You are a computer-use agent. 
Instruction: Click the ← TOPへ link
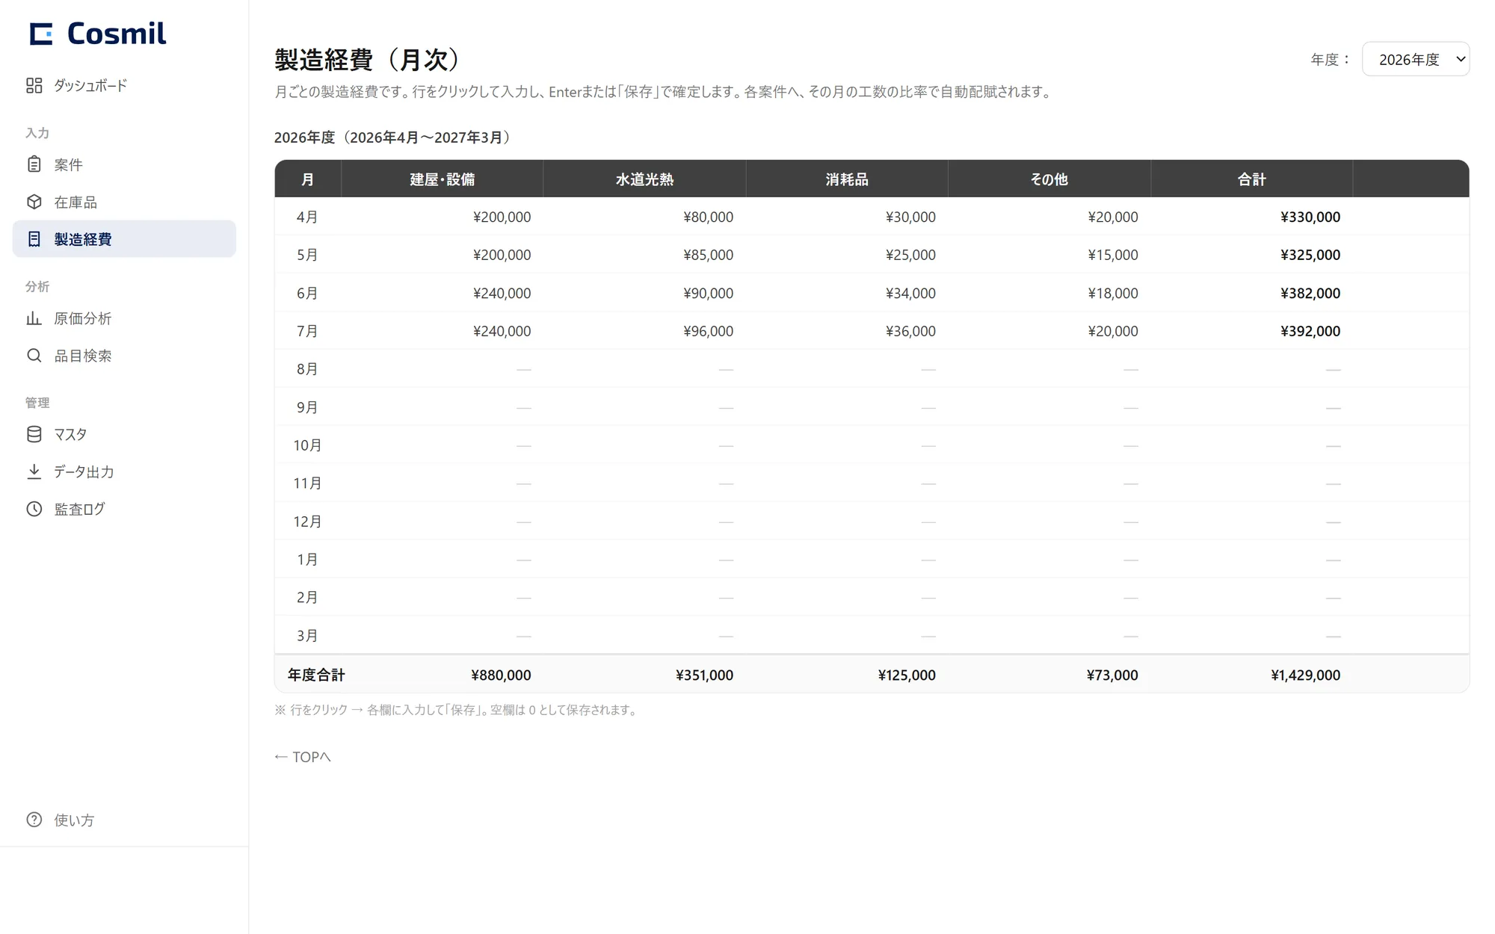click(302, 757)
